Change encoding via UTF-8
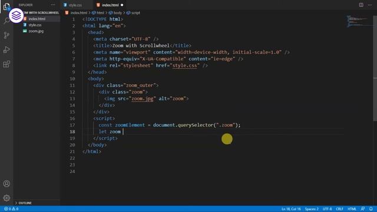This screenshot has width=377, height=212. coord(328,209)
